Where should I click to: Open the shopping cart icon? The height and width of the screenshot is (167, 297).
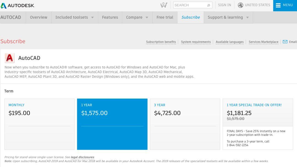tap(164, 5)
